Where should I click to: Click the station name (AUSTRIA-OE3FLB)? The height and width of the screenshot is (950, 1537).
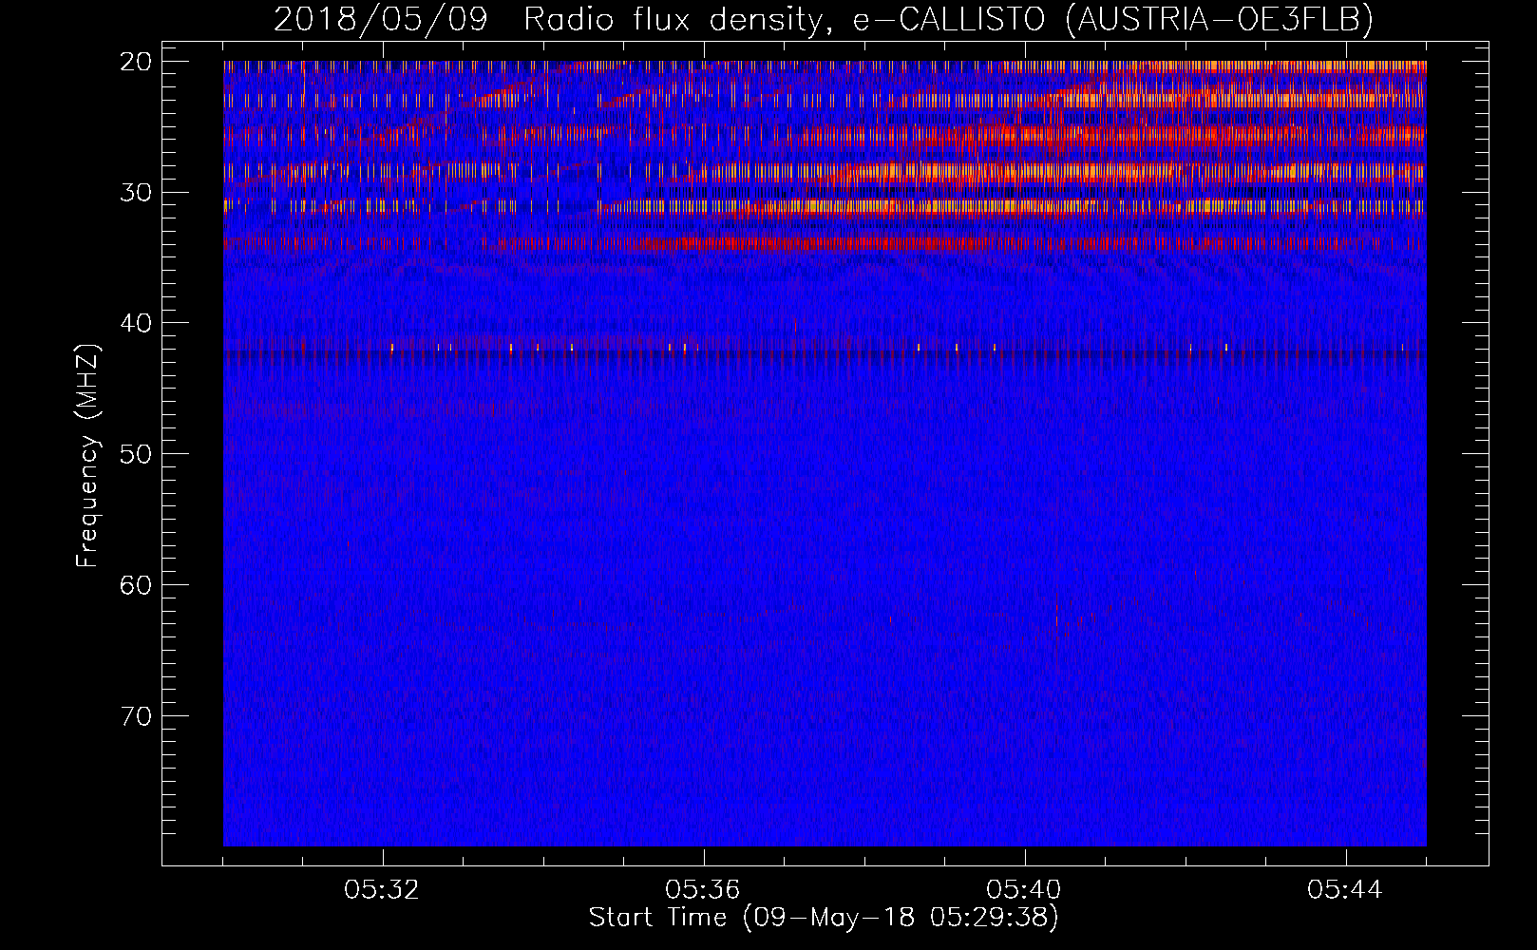(1220, 20)
